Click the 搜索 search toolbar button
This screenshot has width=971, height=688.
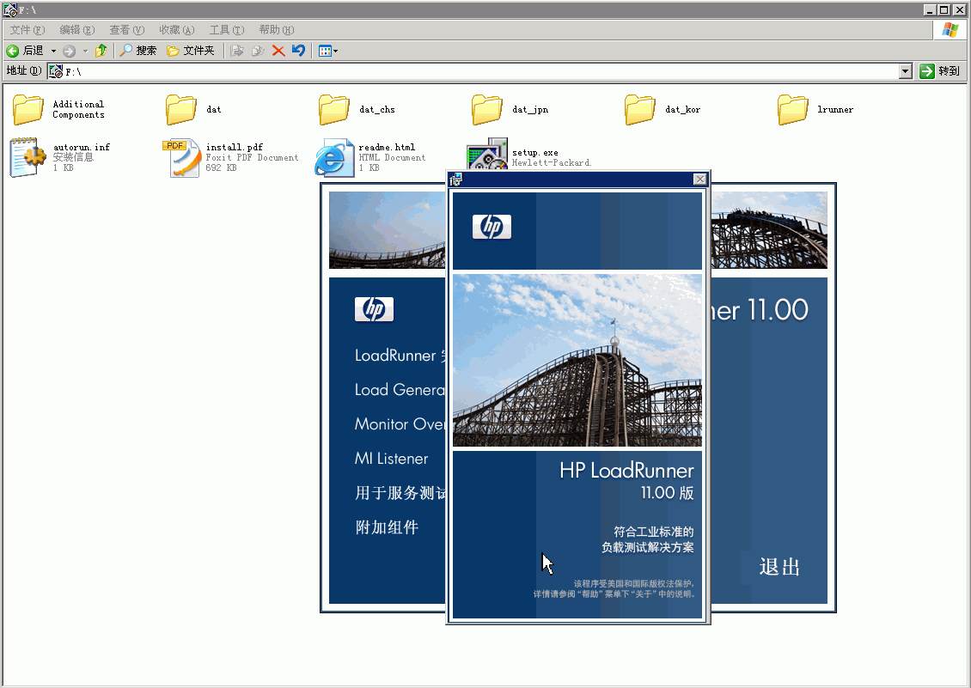(x=137, y=51)
